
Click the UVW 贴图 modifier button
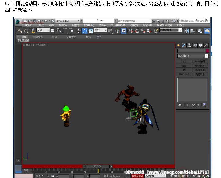pyautogui.click(x=200, y=61)
